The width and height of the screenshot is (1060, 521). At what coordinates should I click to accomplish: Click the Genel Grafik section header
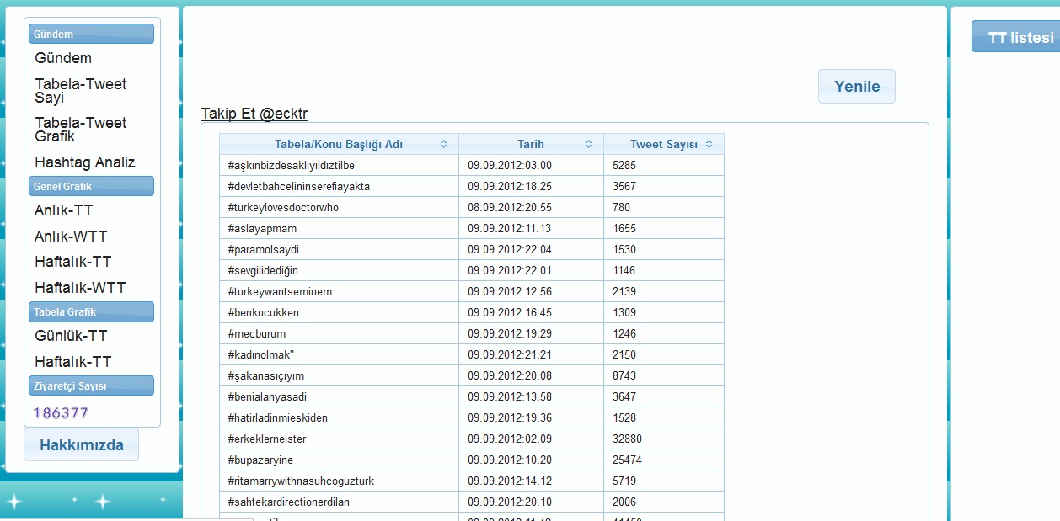click(x=92, y=186)
